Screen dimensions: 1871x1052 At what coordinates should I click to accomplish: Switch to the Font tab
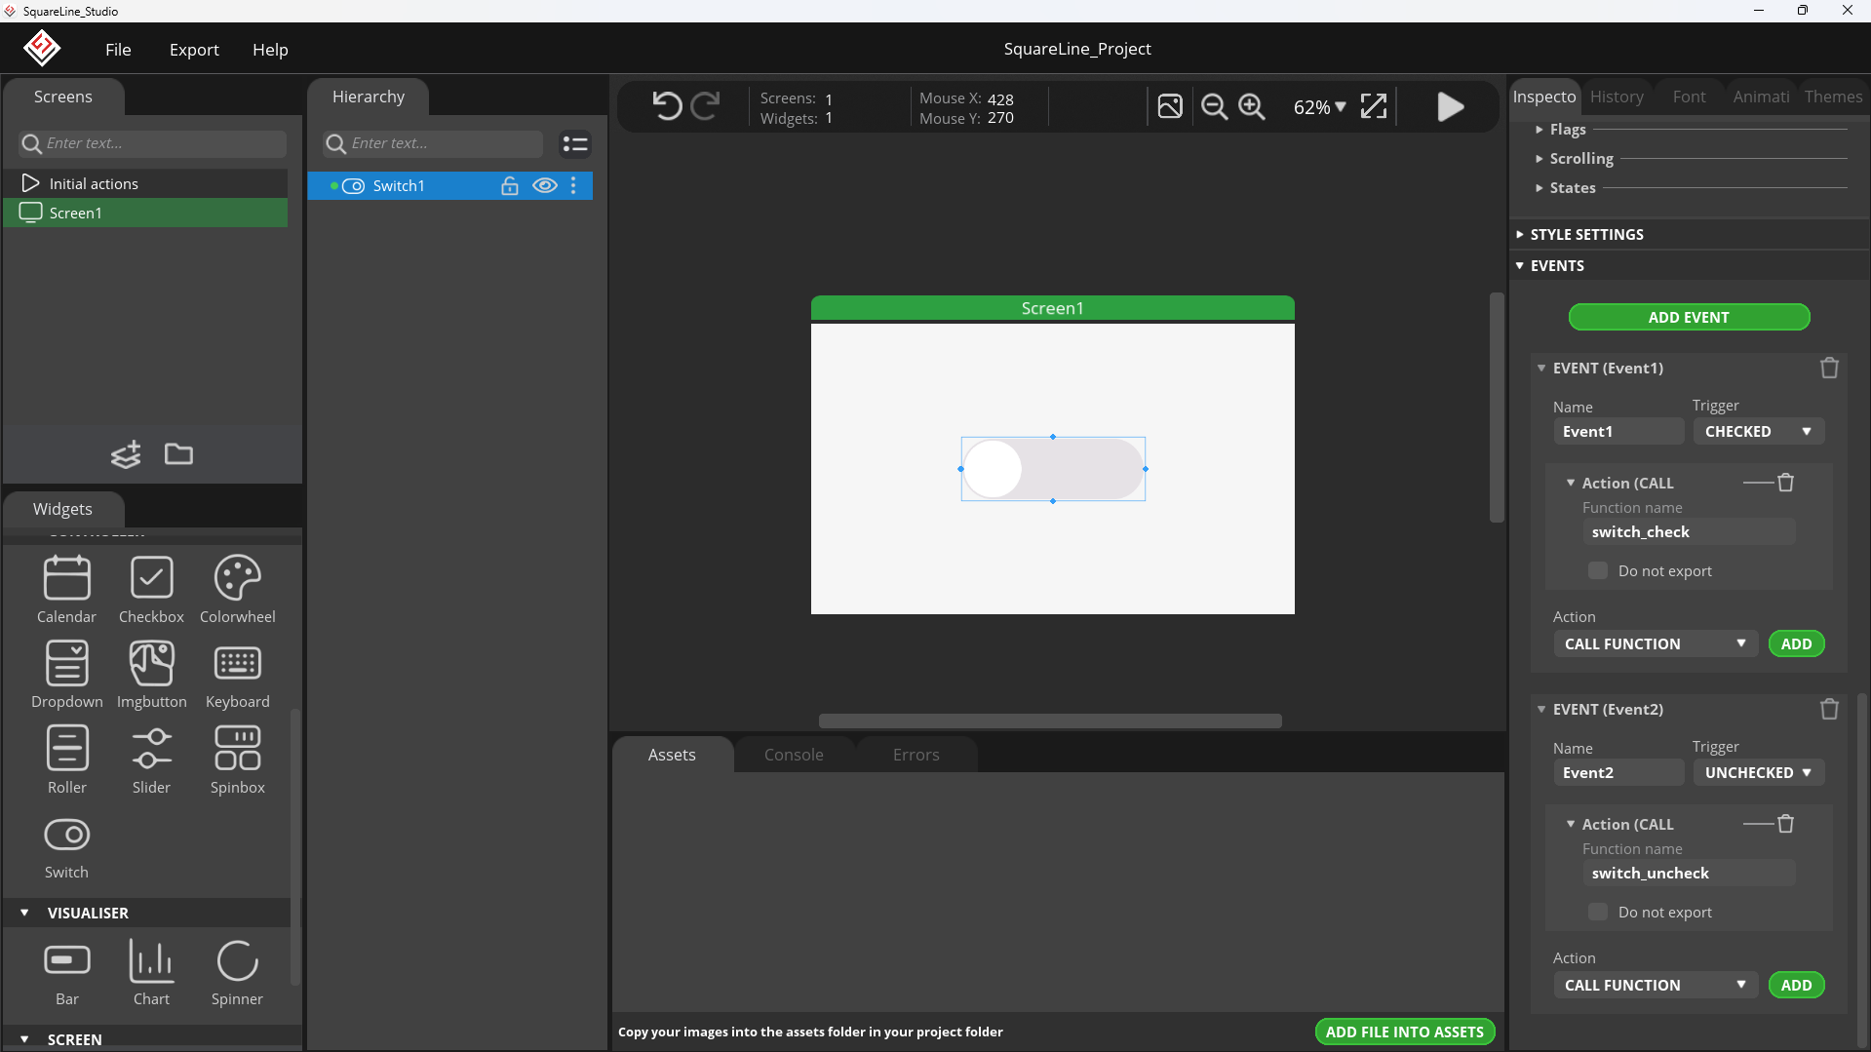click(x=1689, y=96)
